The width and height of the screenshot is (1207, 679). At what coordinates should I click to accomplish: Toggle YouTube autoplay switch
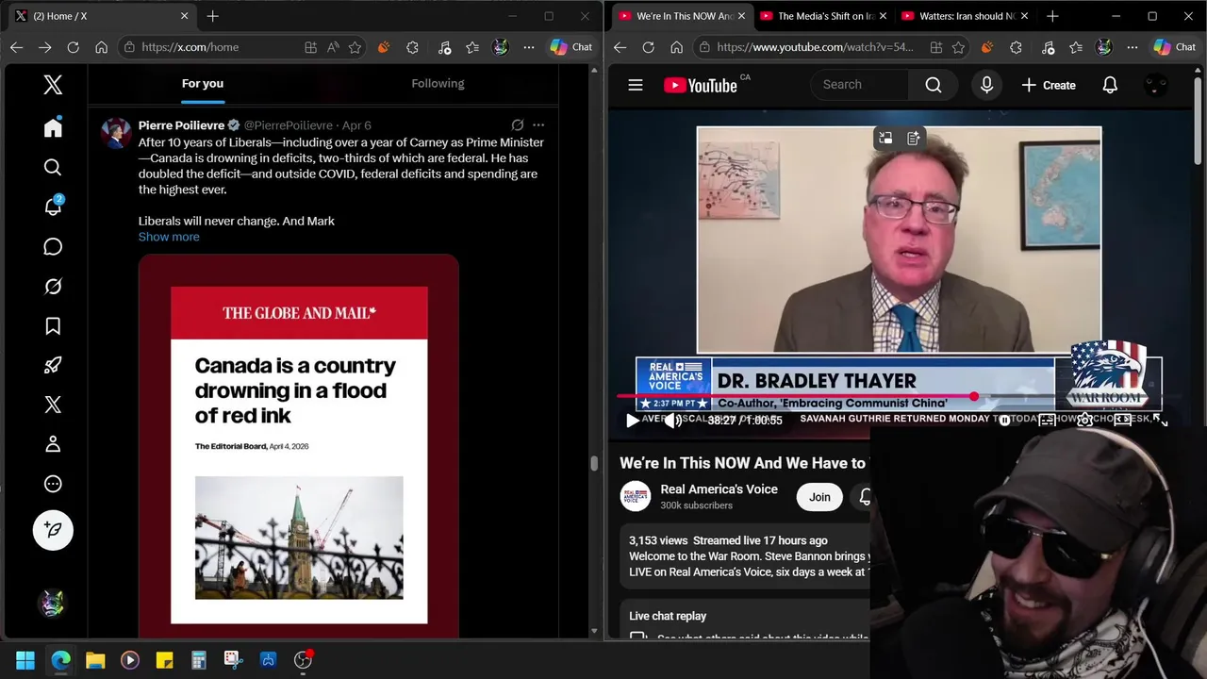click(1007, 421)
